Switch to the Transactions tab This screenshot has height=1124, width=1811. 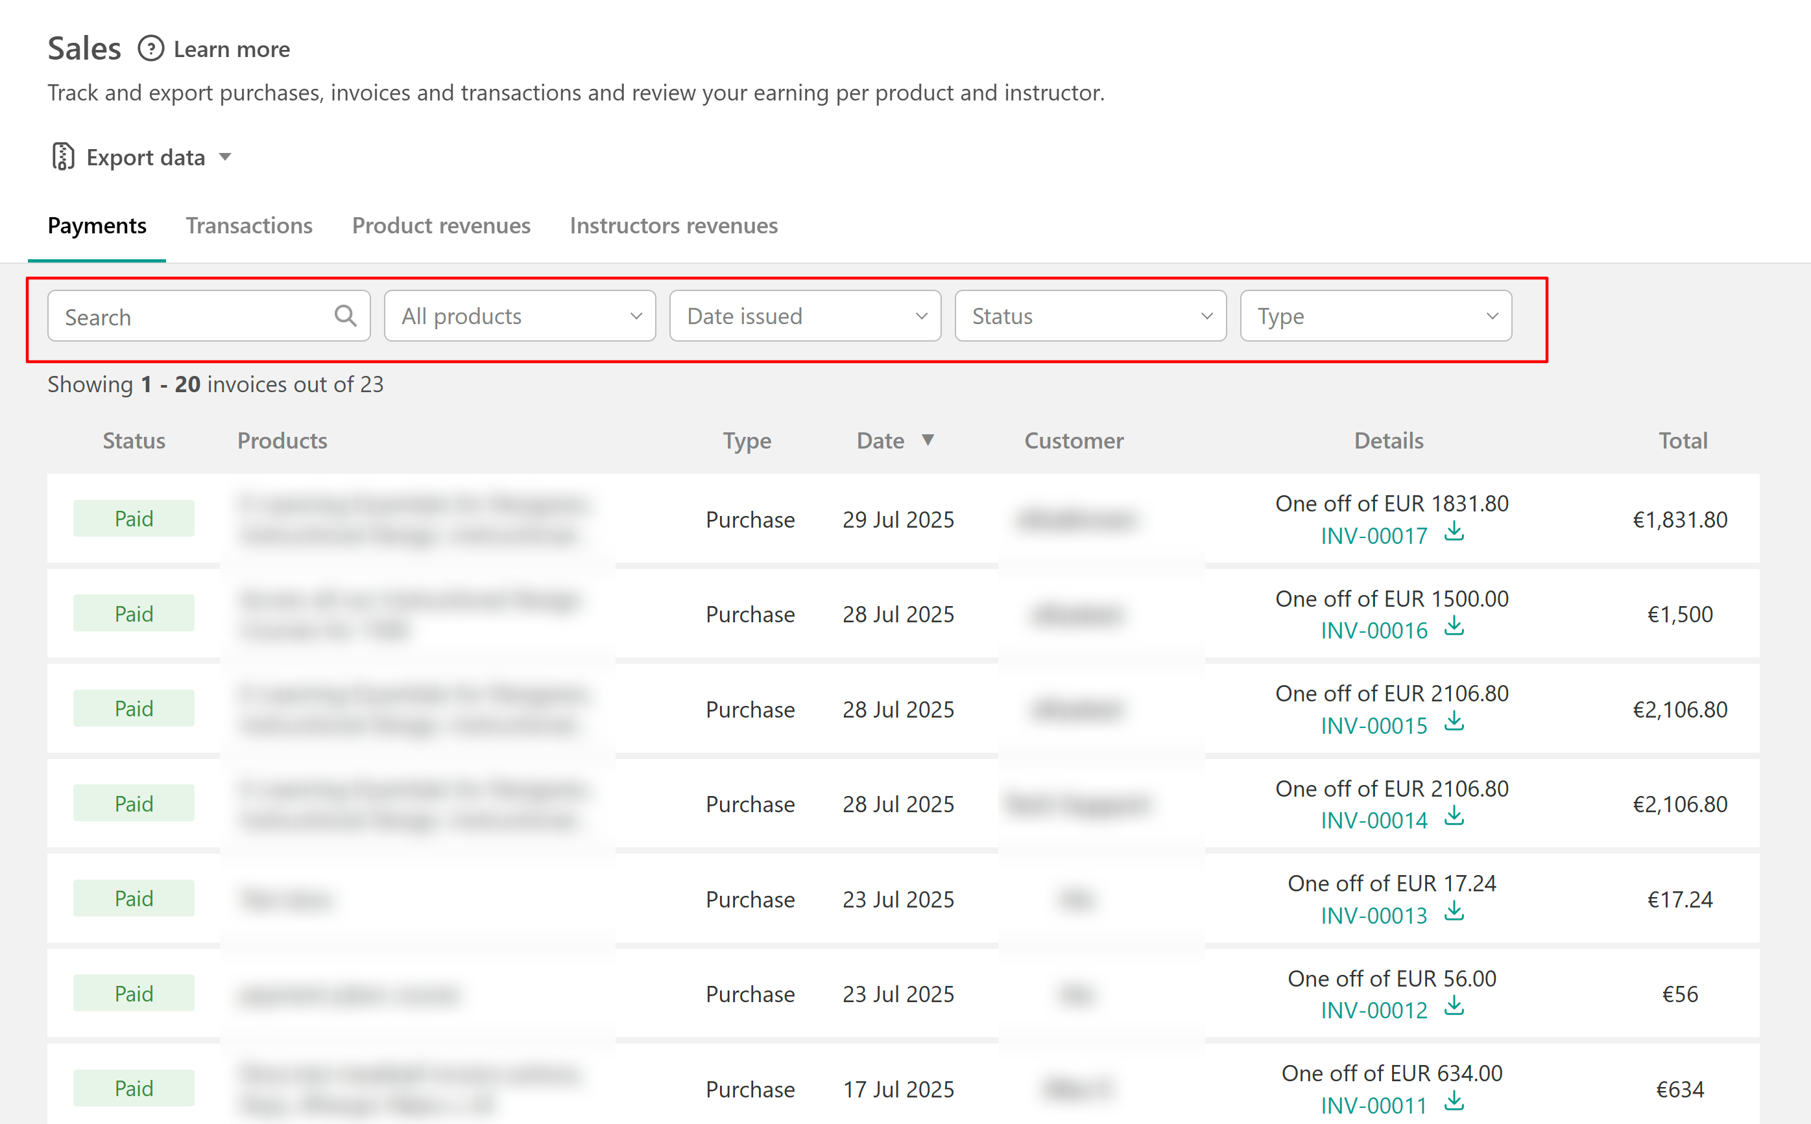(x=249, y=225)
